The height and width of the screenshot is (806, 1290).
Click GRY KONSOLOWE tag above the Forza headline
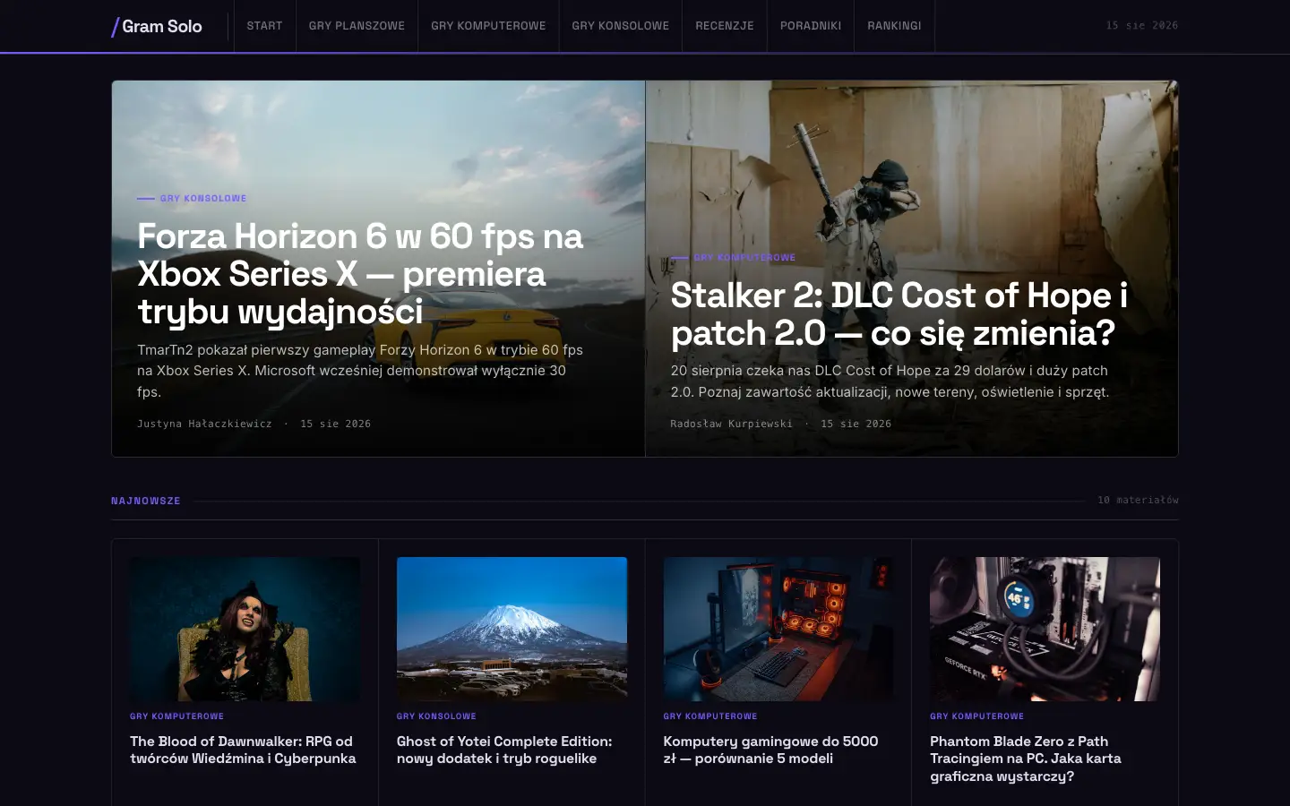(x=203, y=199)
